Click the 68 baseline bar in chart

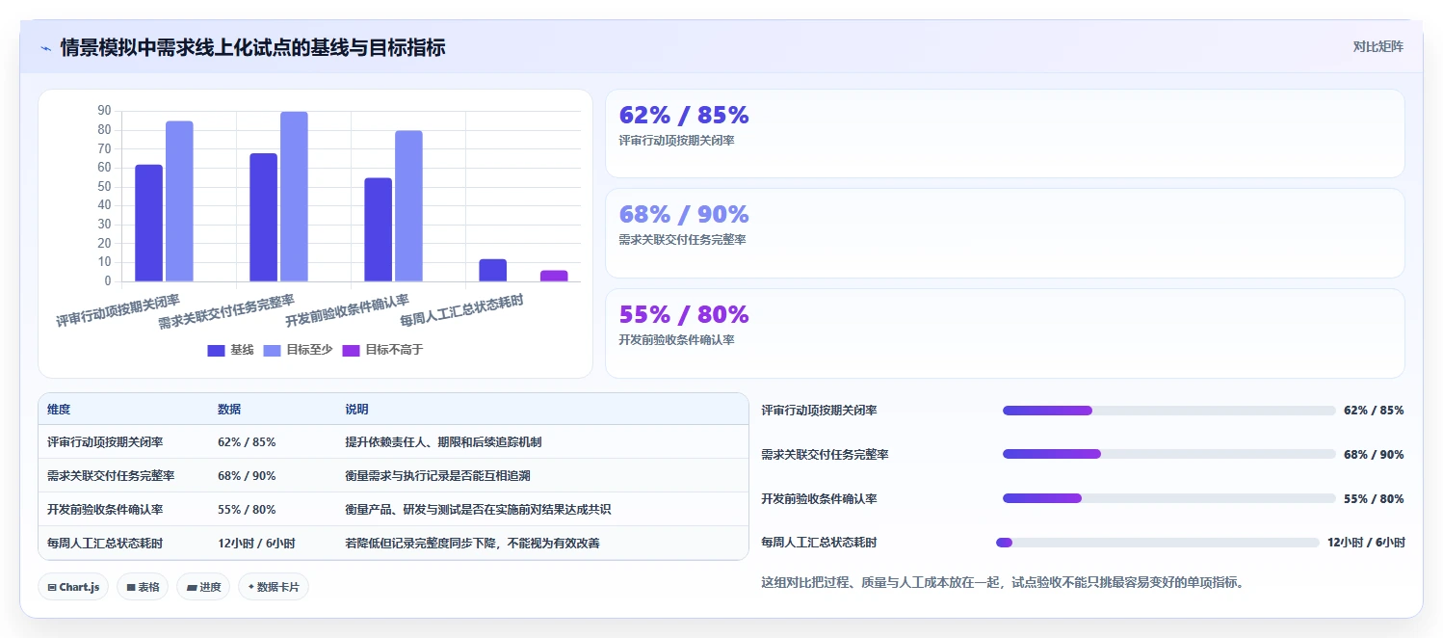point(263,218)
